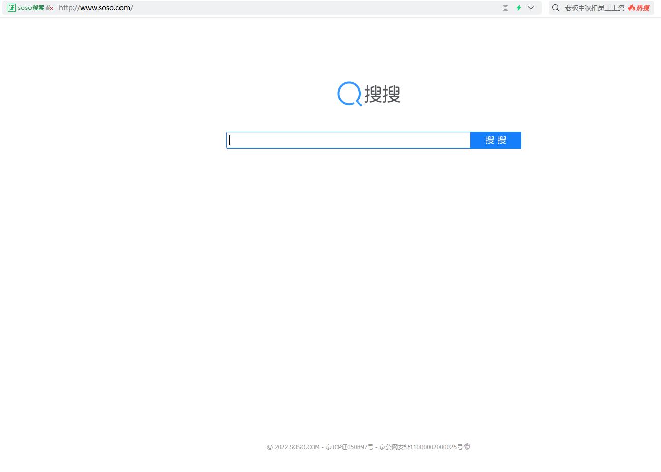
Task: Click the blue magnifier in the SOSO logo
Action: click(x=348, y=94)
